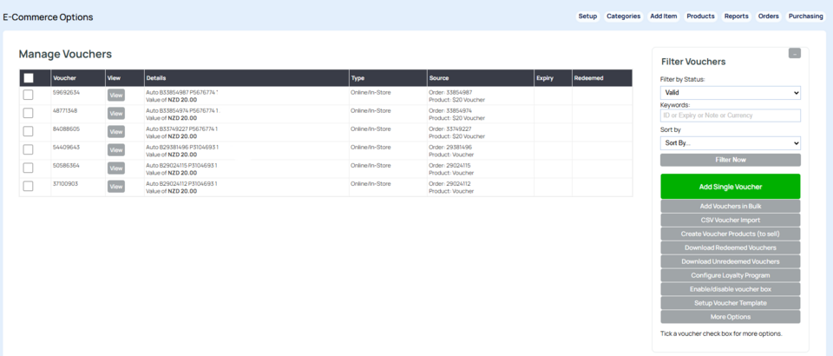Click the Manage Vouchers heading
Viewport: 833px width, 356px height.
tap(65, 54)
